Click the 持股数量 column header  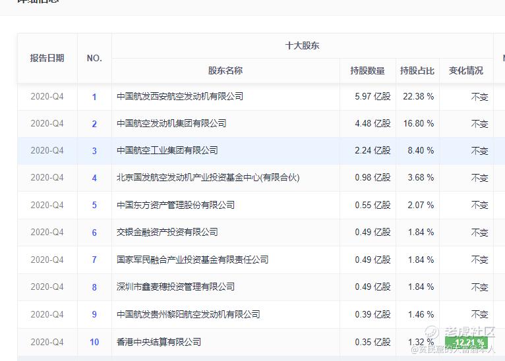click(367, 70)
